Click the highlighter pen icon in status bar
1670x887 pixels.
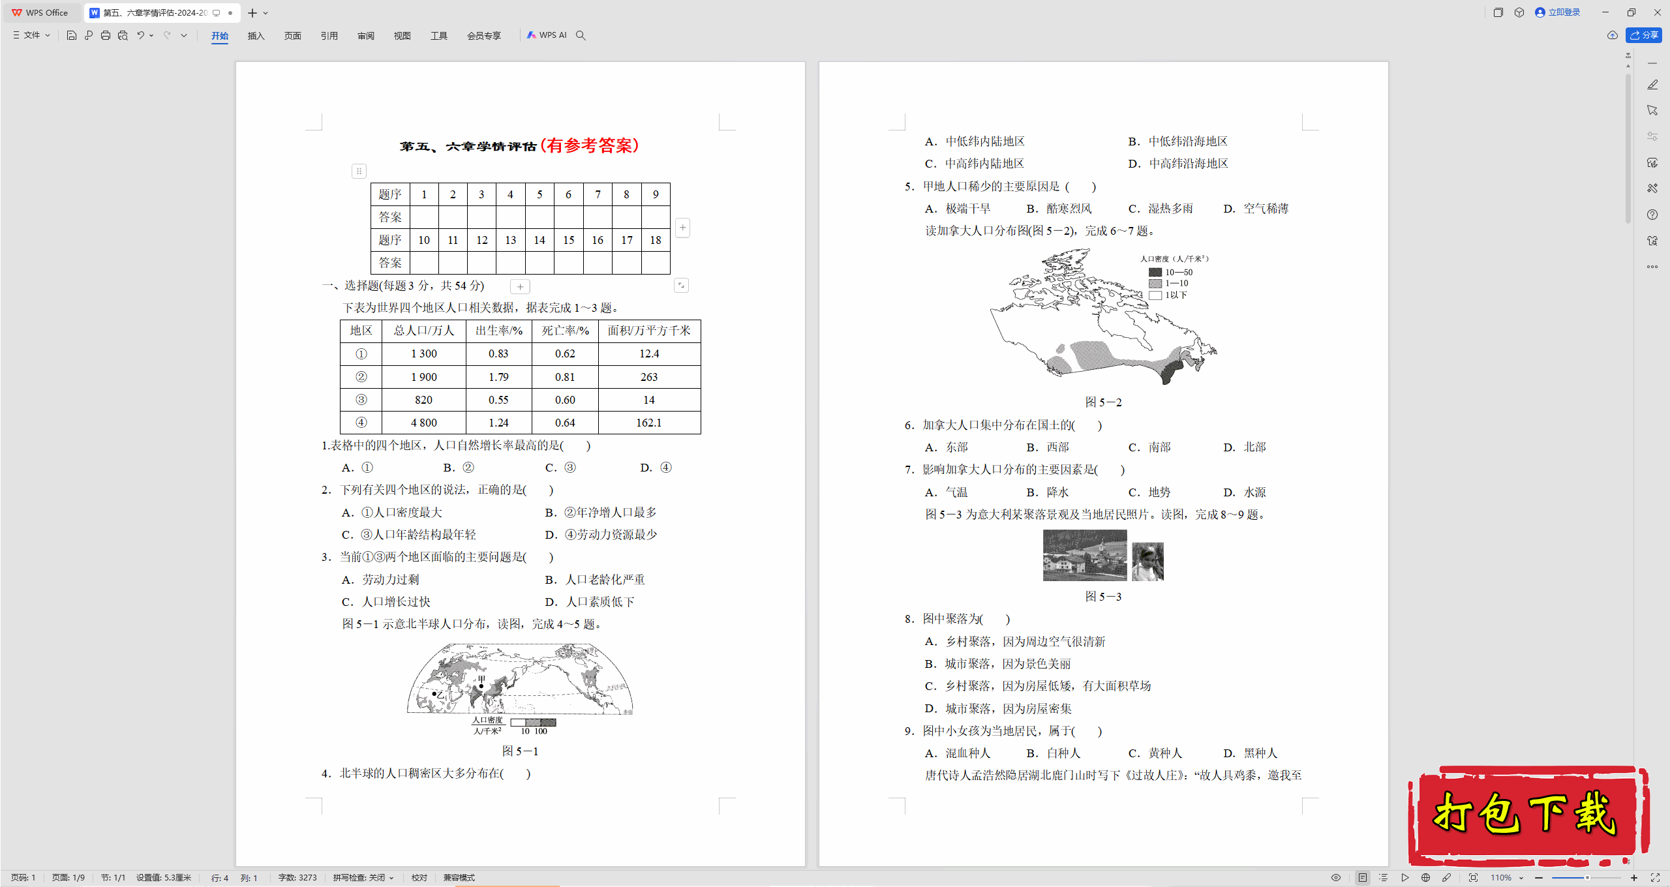pyautogui.click(x=1447, y=878)
